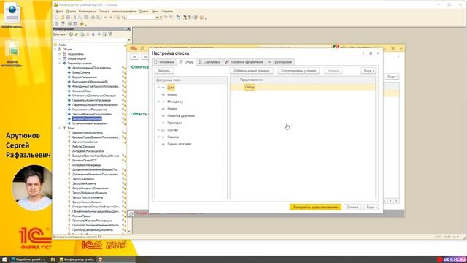Image resolution: width=467 pixels, height=263 pixels.
Task: Click the Save toolbar icon
Action: [68, 18]
